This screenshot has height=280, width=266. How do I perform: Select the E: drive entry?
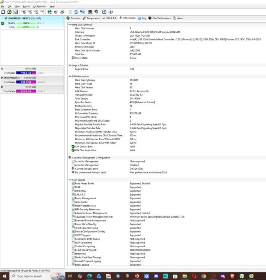32,89
